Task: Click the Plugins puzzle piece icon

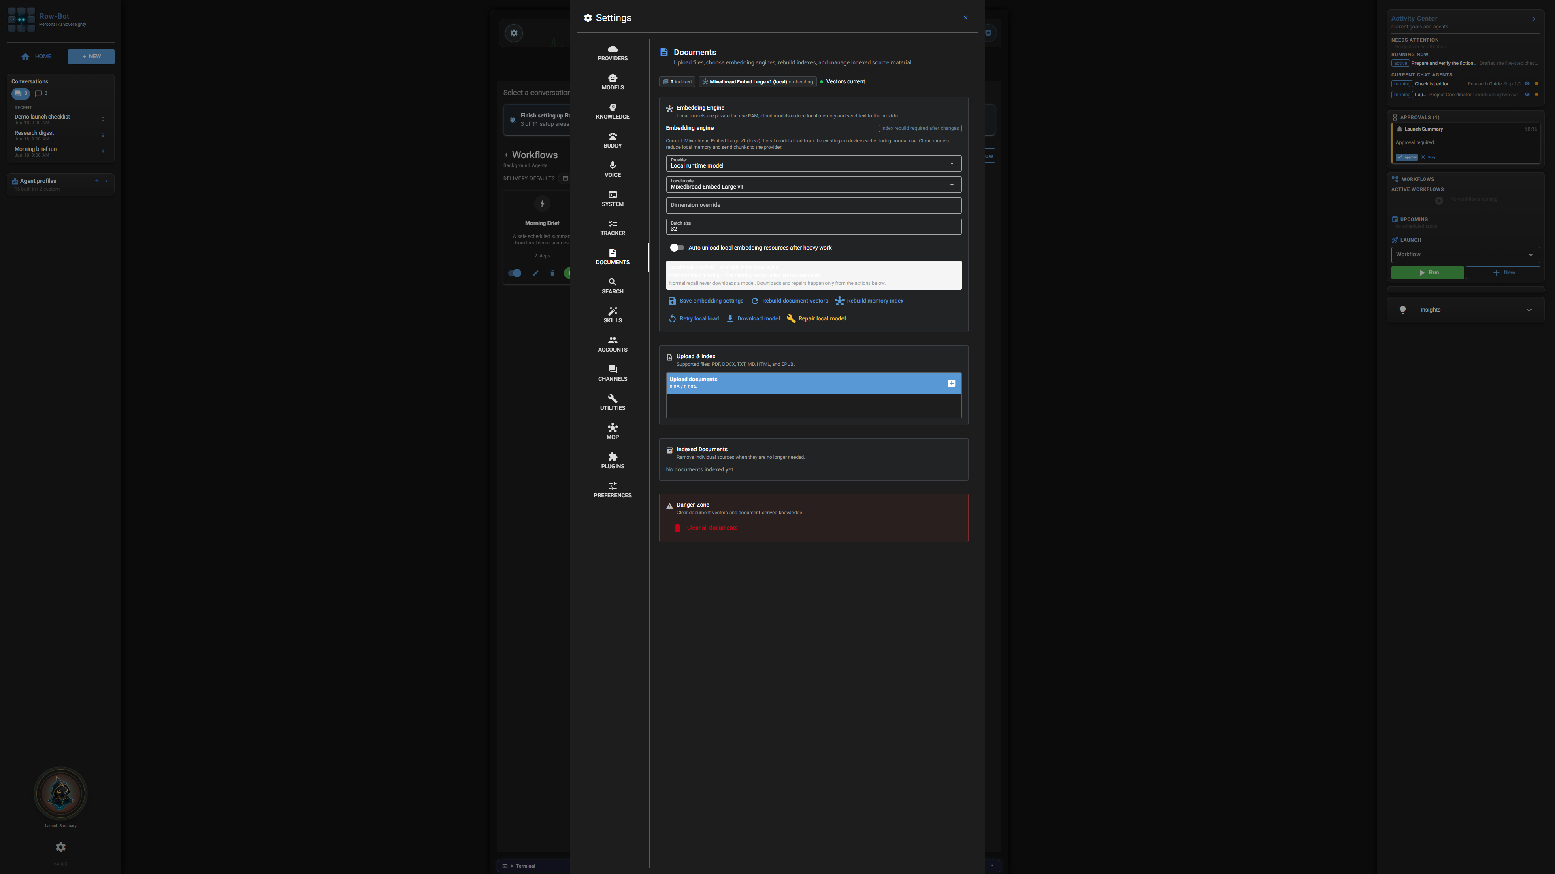Action: (x=612, y=456)
